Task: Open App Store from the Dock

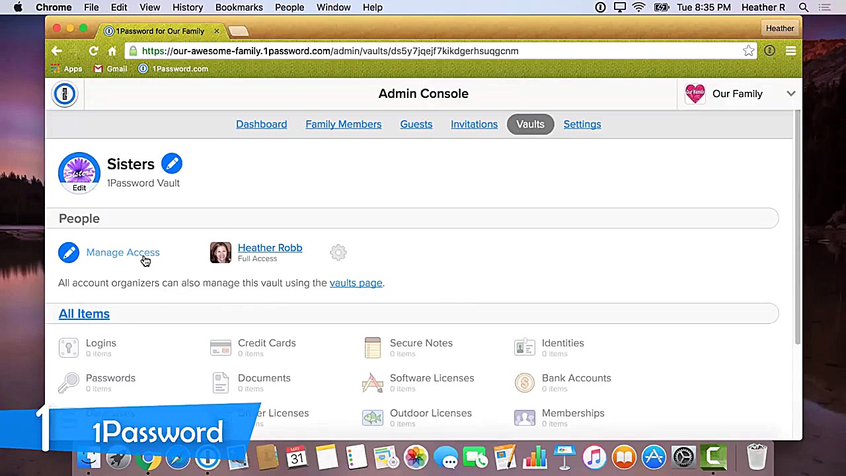Action: click(654, 457)
